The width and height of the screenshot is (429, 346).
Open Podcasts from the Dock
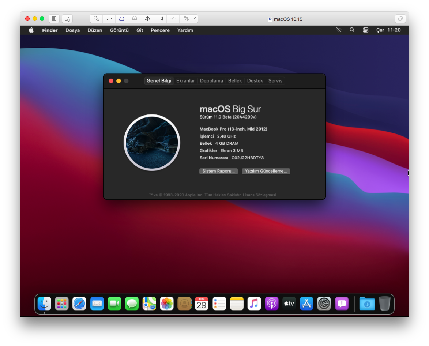click(272, 304)
